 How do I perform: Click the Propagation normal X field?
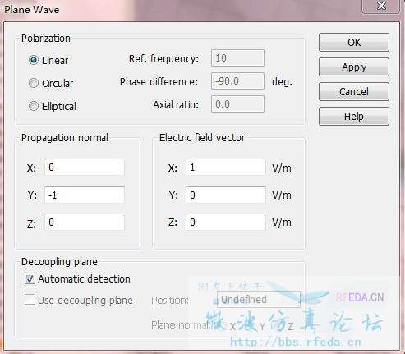click(x=85, y=168)
